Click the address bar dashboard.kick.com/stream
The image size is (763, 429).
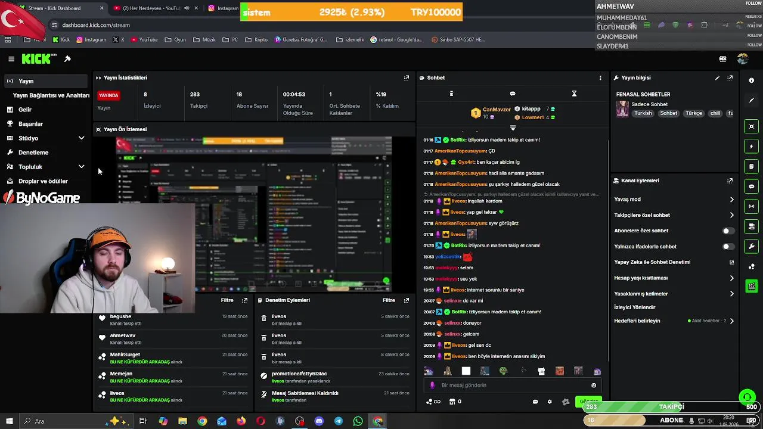coord(96,25)
